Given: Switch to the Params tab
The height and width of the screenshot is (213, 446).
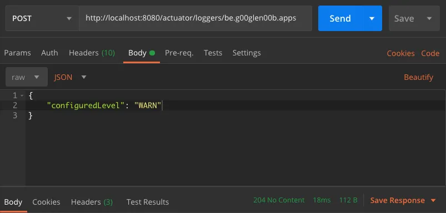Looking at the screenshot, I should click(x=17, y=53).
